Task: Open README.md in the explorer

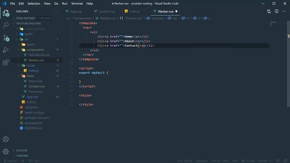Action: click(x=33, y=128)
